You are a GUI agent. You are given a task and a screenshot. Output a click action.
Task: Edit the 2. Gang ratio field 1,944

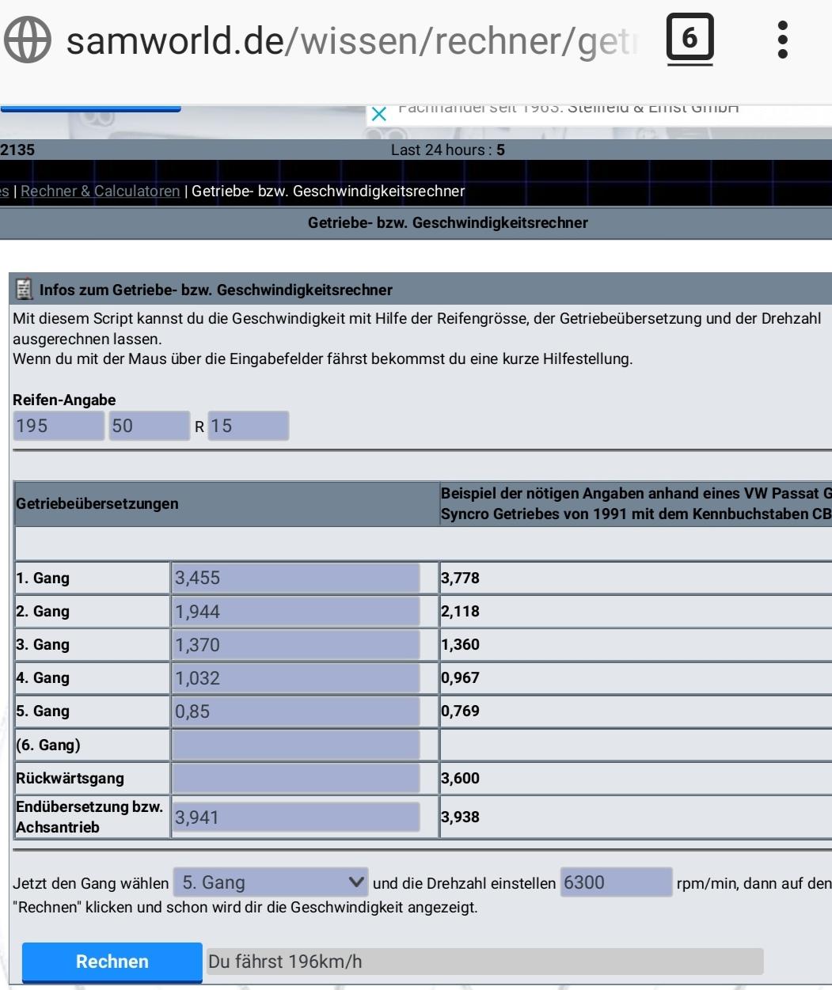tap(296, 612)
